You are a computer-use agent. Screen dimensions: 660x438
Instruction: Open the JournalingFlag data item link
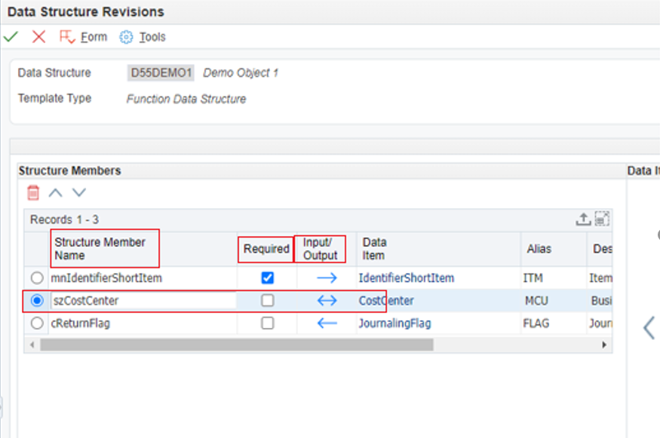coord(393,323)
